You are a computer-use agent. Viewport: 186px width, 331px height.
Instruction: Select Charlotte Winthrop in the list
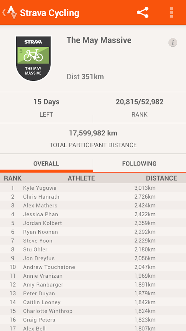pos(93,311)
